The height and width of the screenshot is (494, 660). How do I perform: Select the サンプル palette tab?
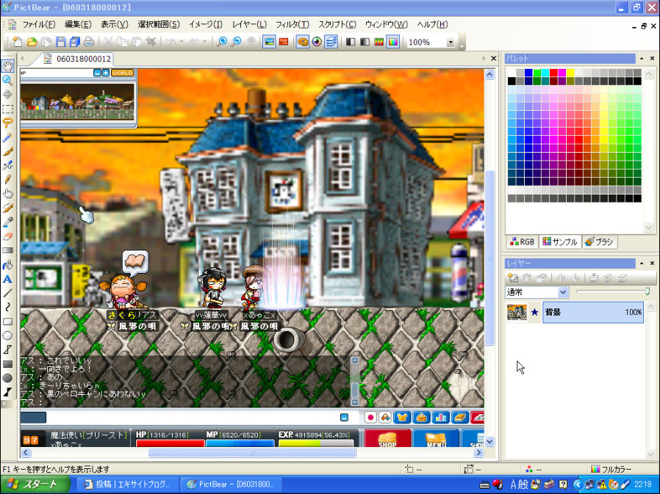(x=560, y=241)
